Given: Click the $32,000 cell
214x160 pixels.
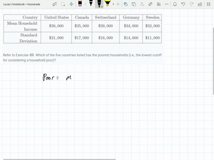Looking at the screenshot, I should [x=152, y=26].
